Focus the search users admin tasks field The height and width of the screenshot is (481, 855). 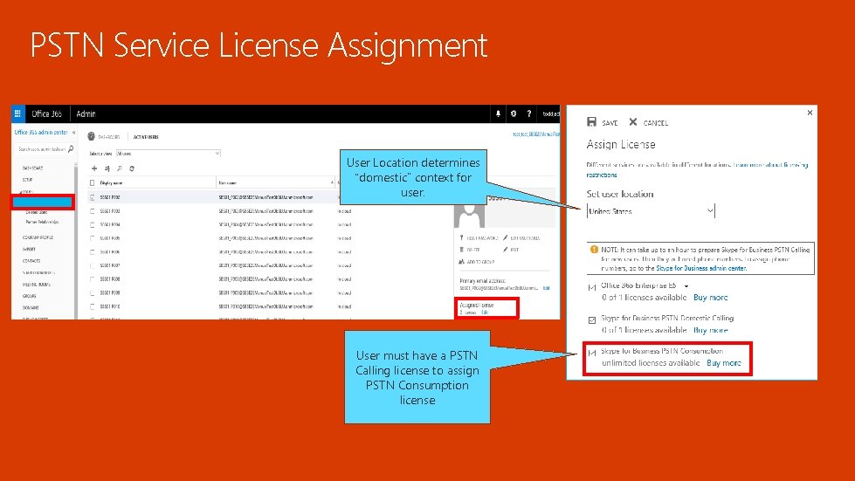42,148
